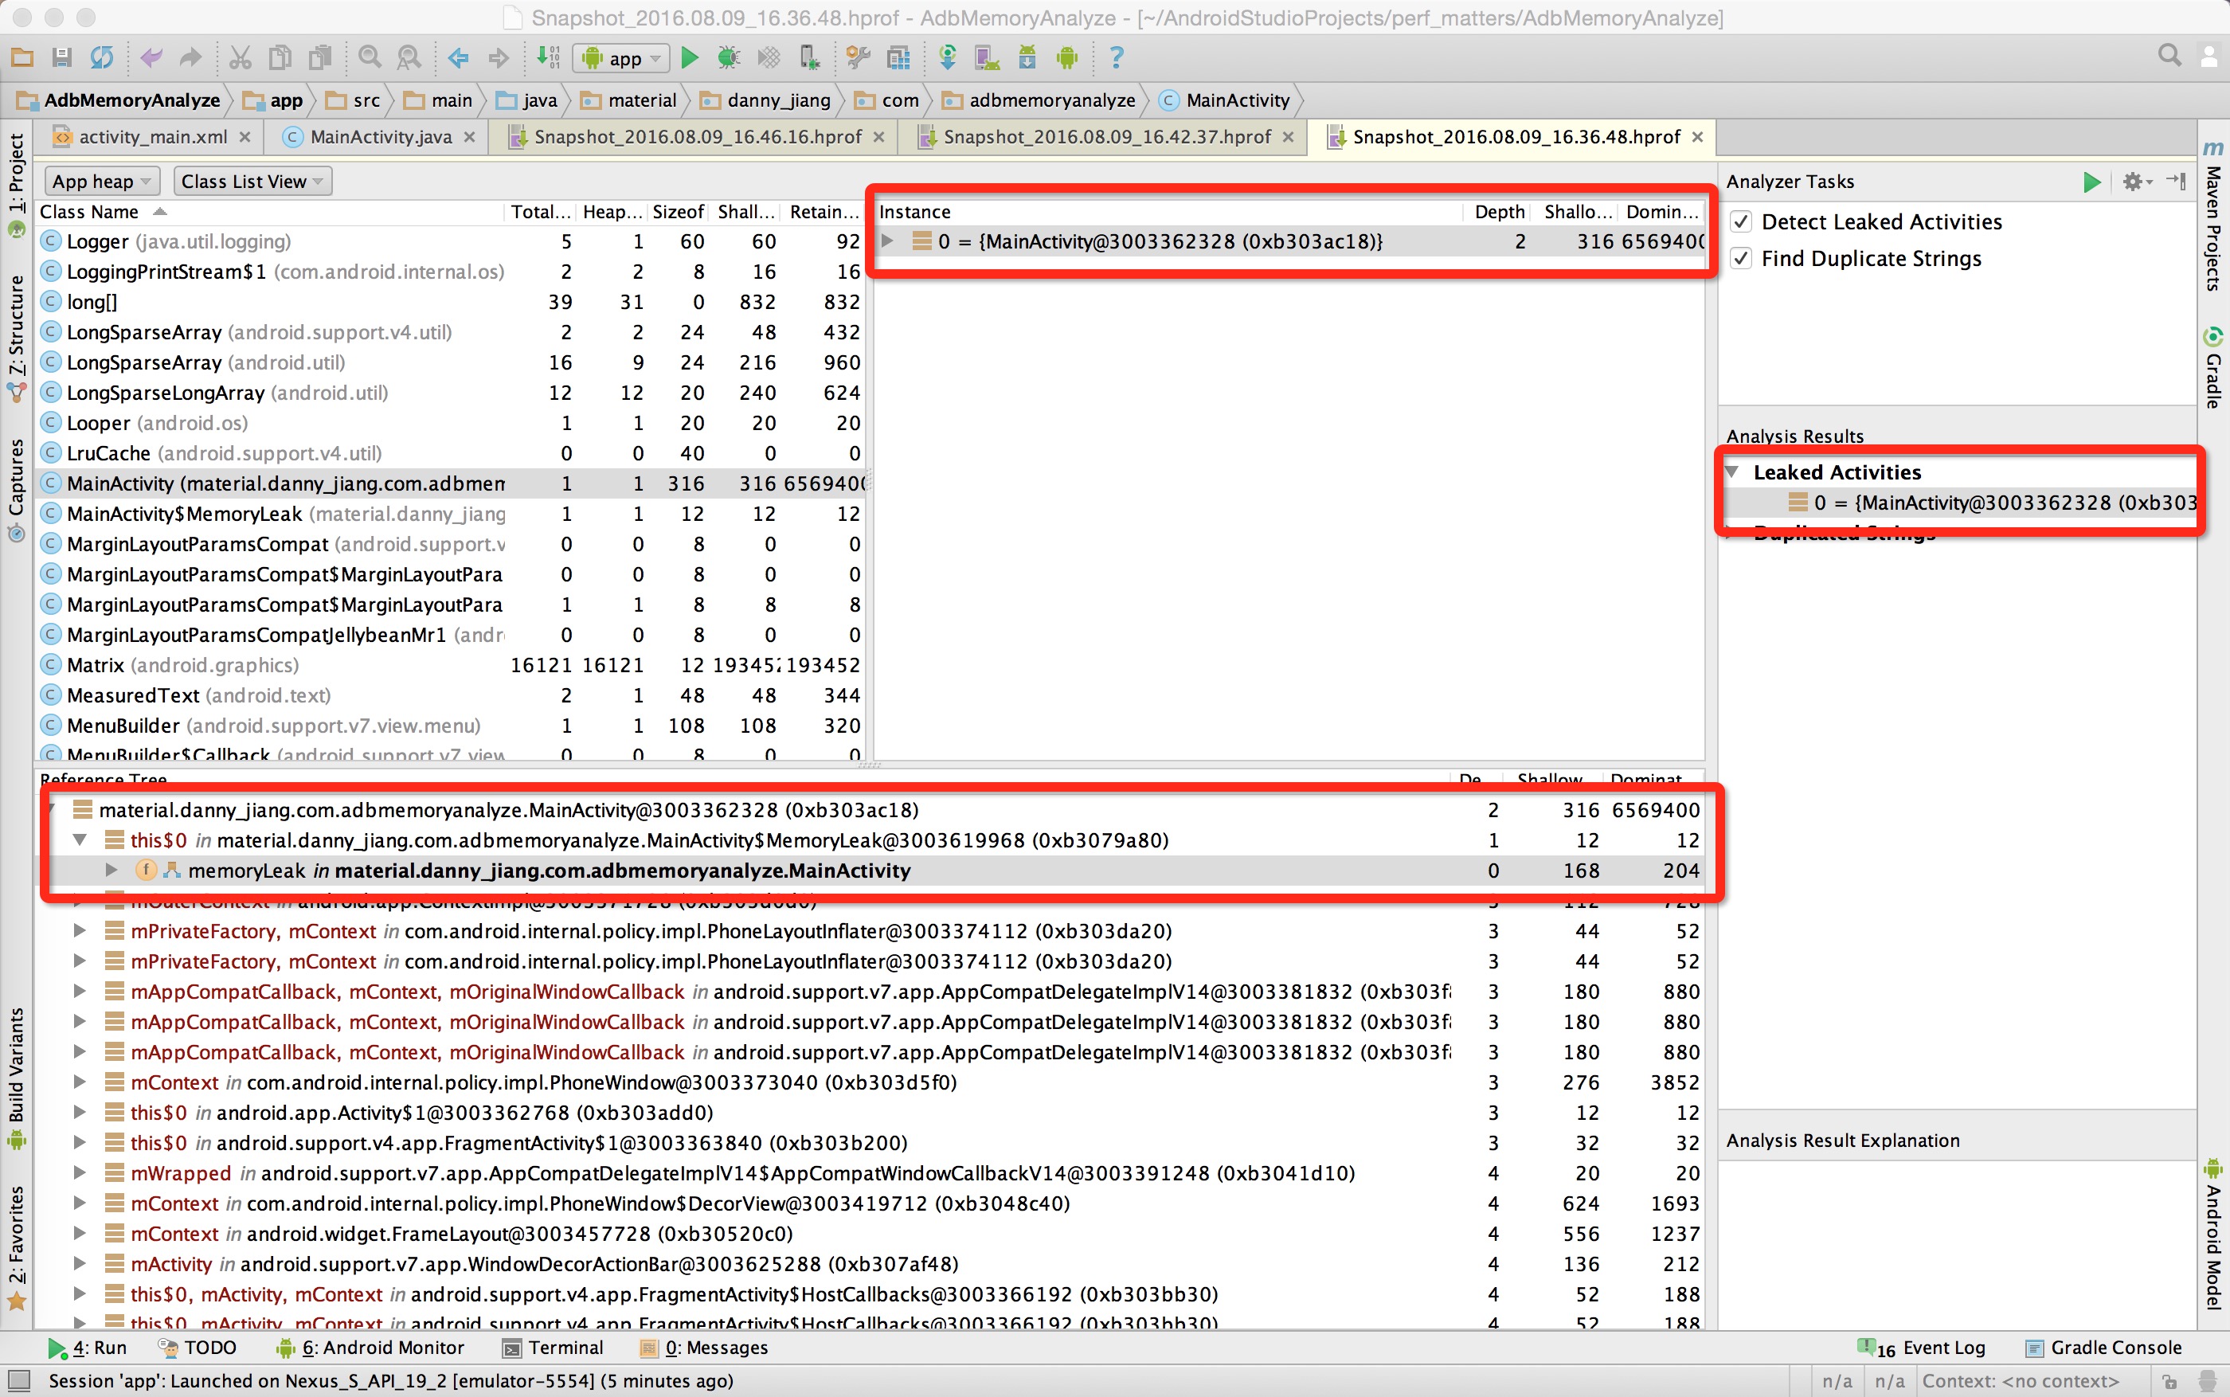Toggle Find Duplicate Strings checkbox
This screenshot has width=2230, height=1397.
point(1741,259)
